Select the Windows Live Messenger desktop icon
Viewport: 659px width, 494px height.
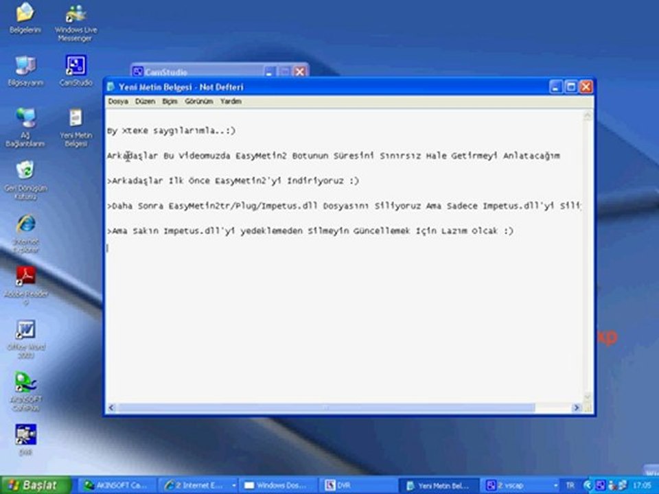click(76, 22)
